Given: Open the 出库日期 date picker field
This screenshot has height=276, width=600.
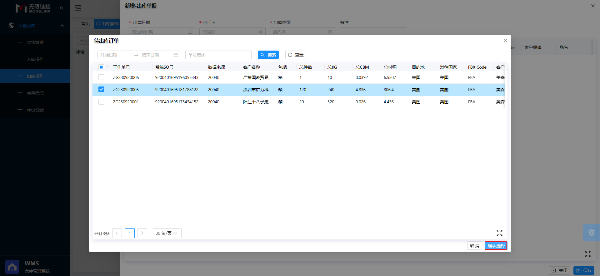Looking at the screenshot, I should click(162, 32).
